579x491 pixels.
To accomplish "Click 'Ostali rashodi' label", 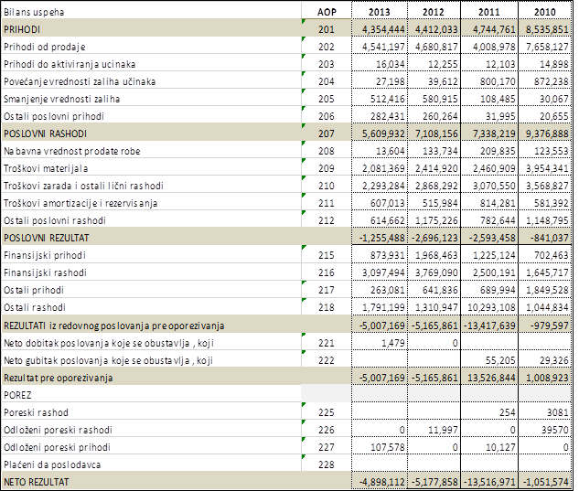I will pos(35,307).
